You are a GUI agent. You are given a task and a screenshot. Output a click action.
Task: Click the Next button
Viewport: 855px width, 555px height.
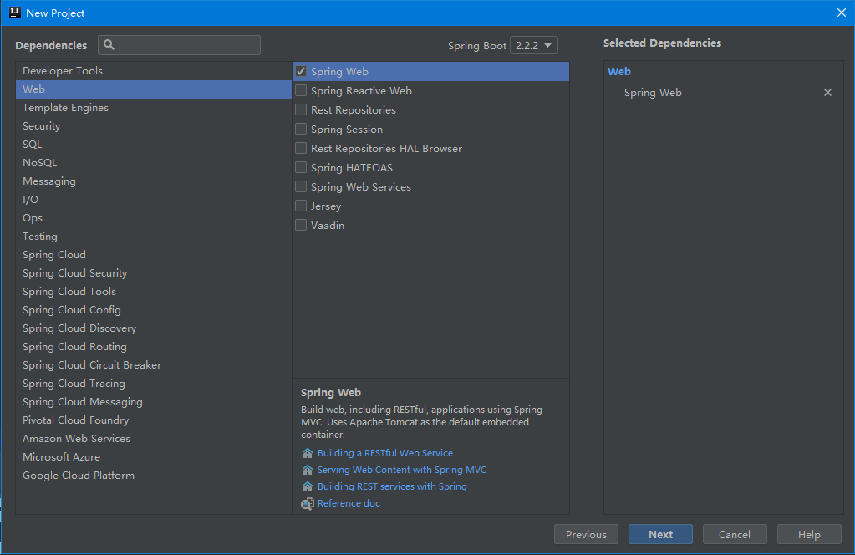[x=660, y=534]
